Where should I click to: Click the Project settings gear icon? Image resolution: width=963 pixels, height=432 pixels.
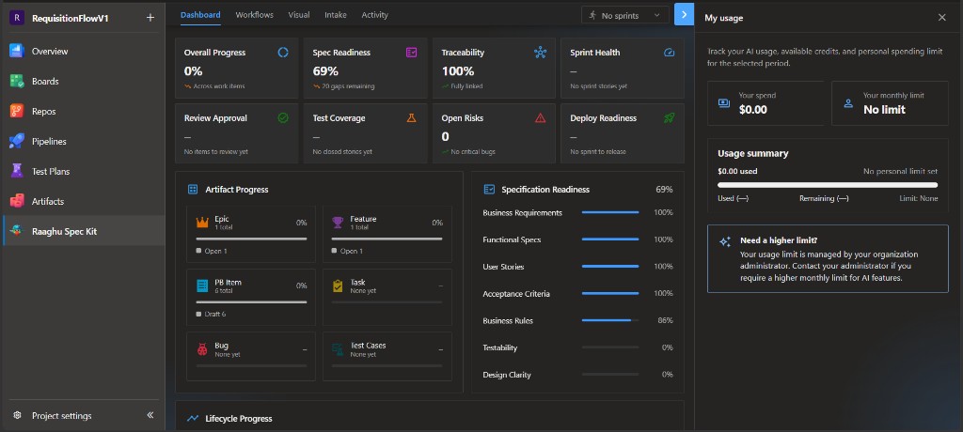pyautogui.click(x=17, y=415)
